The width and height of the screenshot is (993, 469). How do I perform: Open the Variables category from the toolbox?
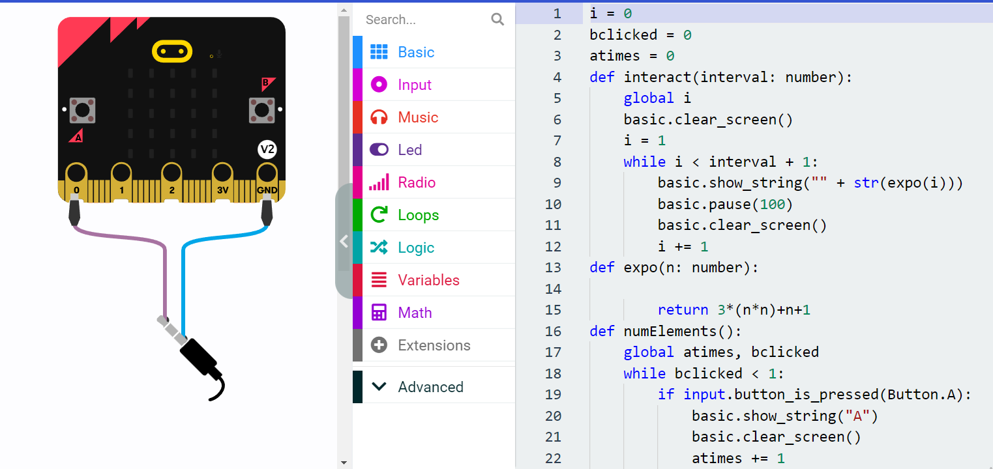pyautogui.click(x=428, y=279)
